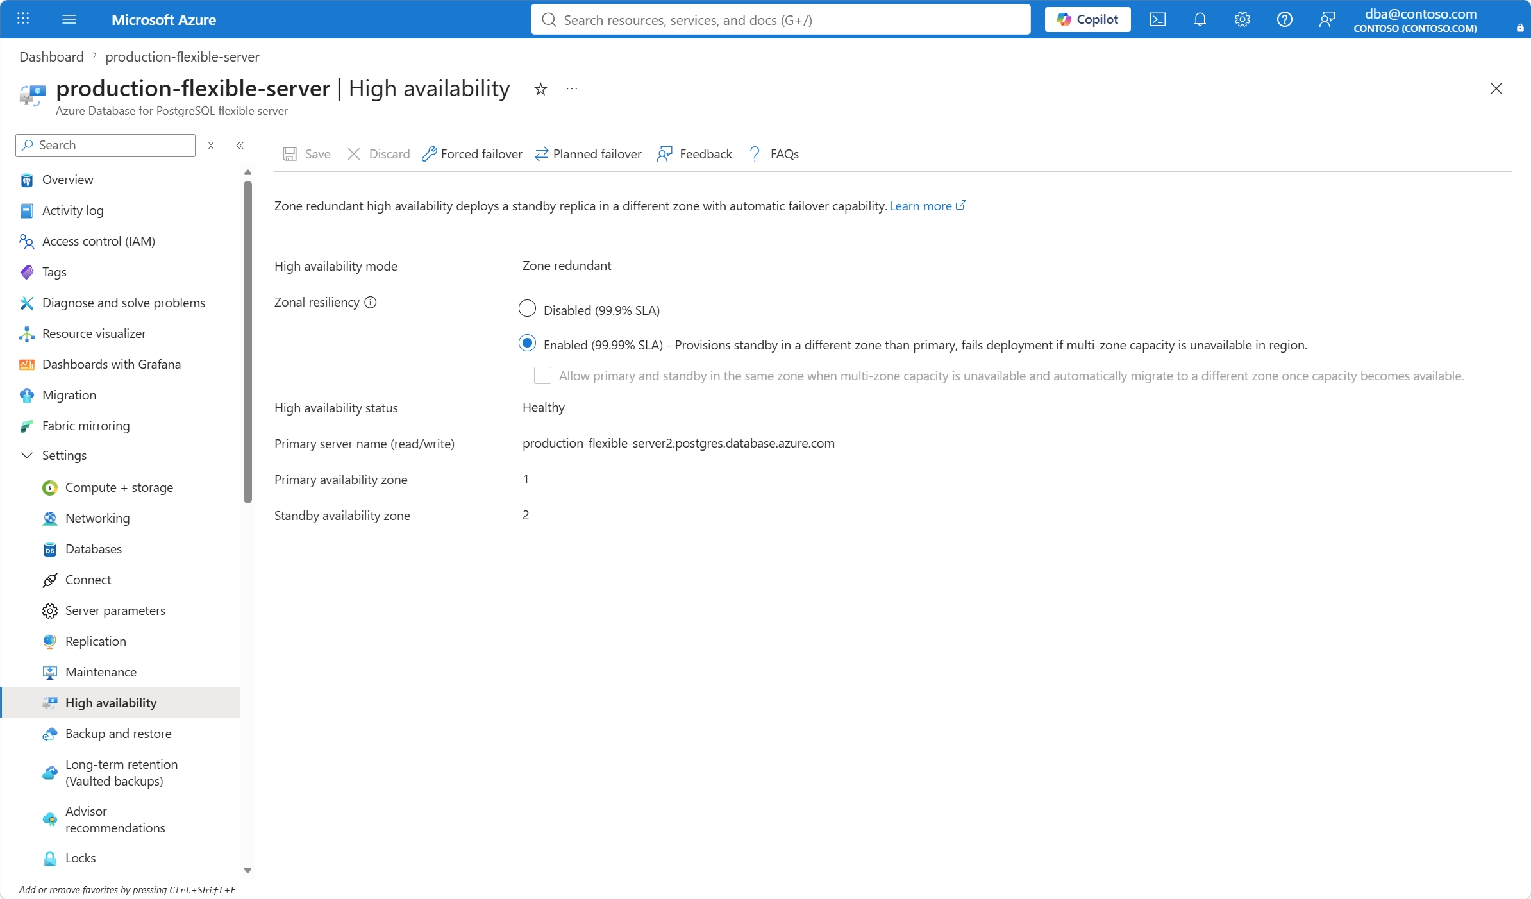Click the Planned failover toolbar button
Viewport: 1531px width, 899px height.
coord(588,154)
